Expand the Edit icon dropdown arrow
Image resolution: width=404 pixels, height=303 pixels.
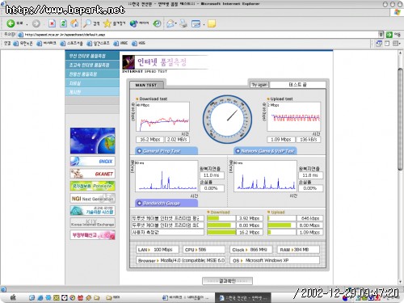(x=204, y=24)
